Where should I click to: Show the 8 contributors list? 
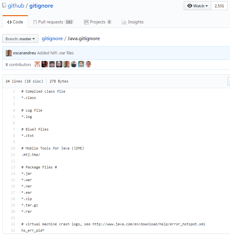pos(18,64)
